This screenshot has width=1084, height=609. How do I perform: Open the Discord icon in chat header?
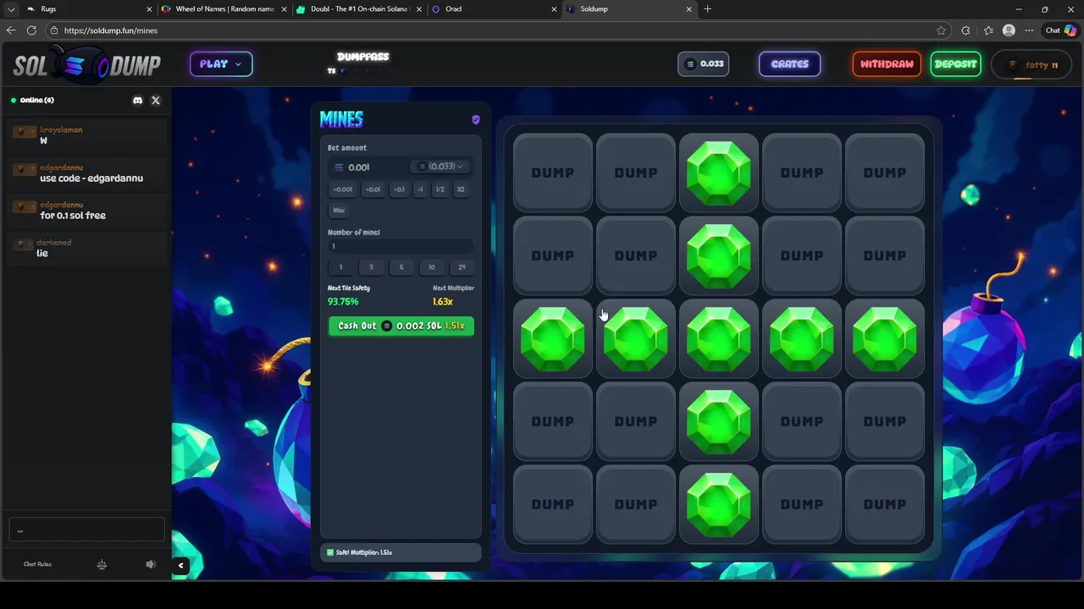(x=138, y=100)
